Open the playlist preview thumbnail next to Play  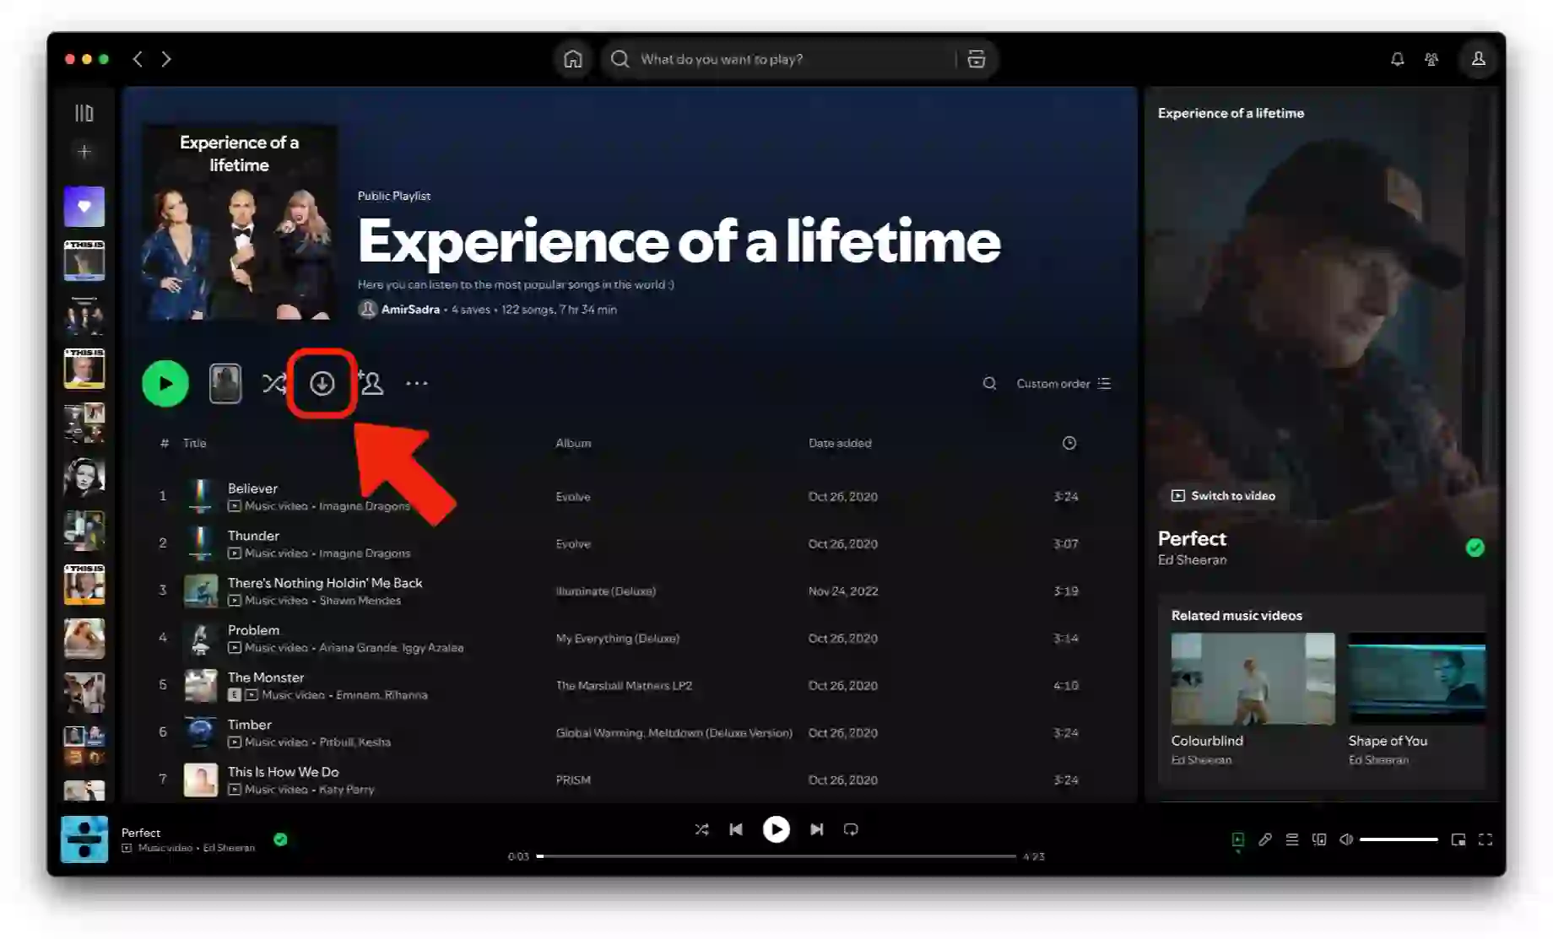click(x=225, y=384)
